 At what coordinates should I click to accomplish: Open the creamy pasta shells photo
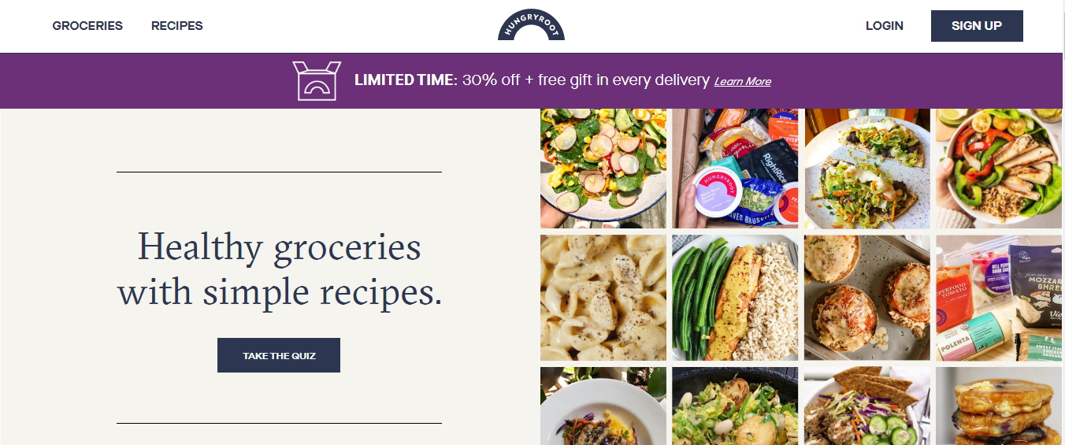603,298
